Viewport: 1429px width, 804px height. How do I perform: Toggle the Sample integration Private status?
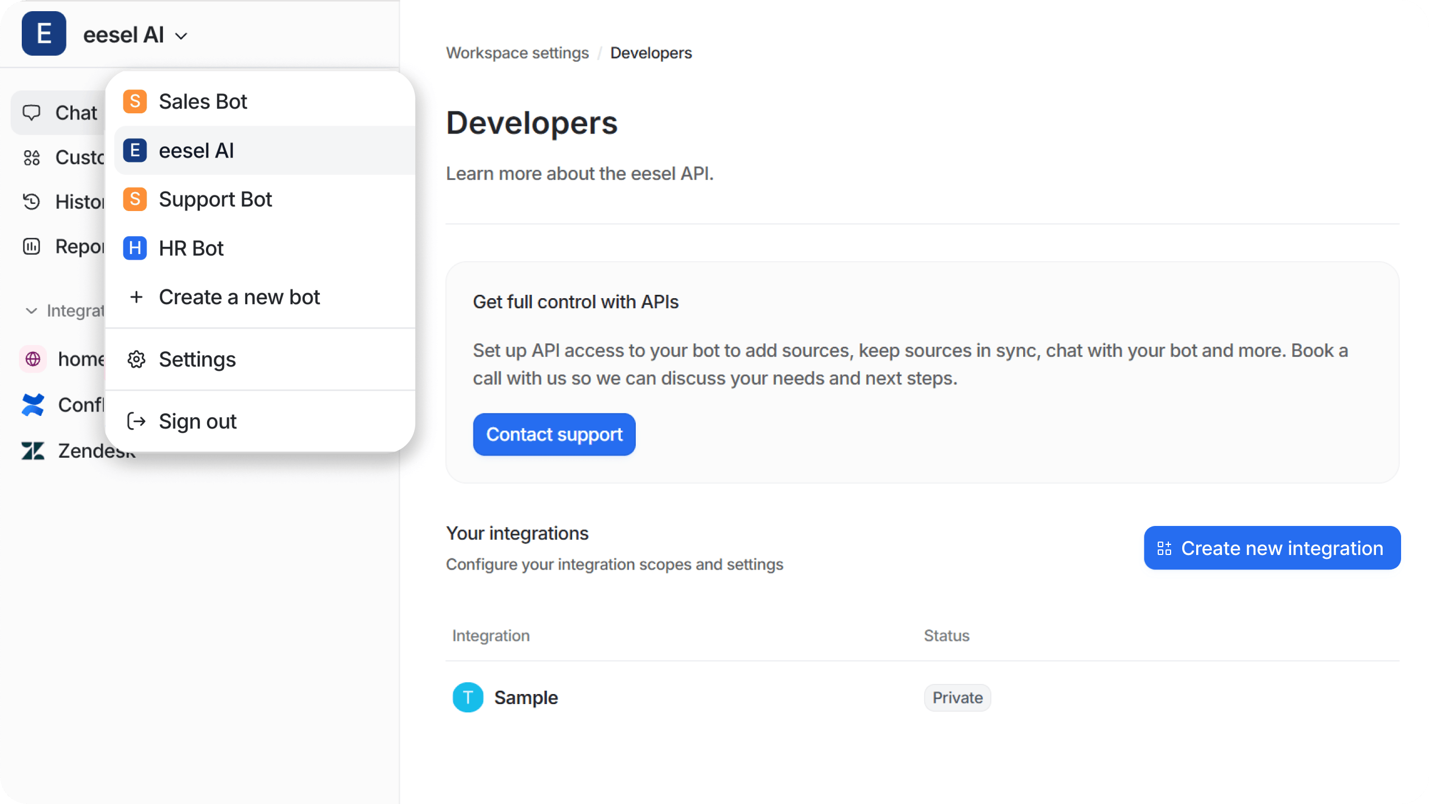click(x=957, y=697)
